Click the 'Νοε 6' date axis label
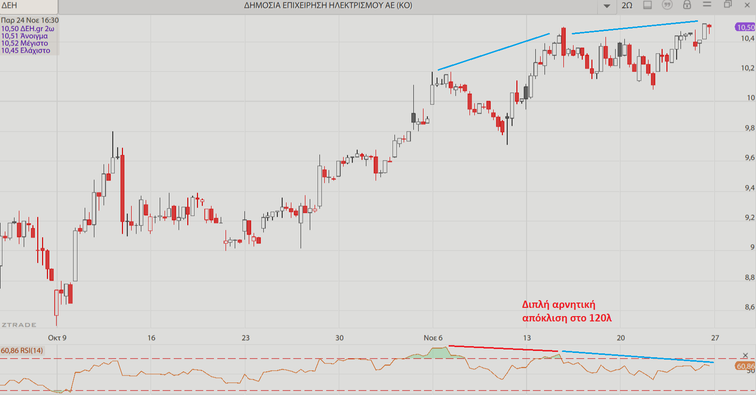Image resolution: width=756 pixels, height=395 pixels. pos(433,338)
